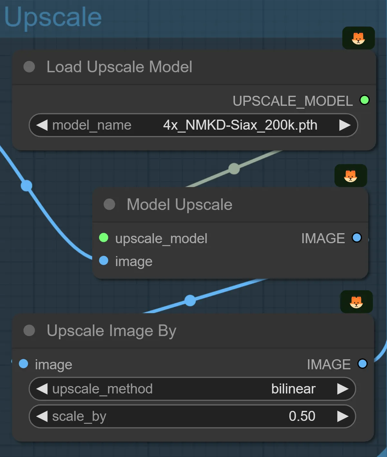Click the green upscale_model input socket
Image resolution: width=387 pixels, height=457 pixels.
(104, 238)
